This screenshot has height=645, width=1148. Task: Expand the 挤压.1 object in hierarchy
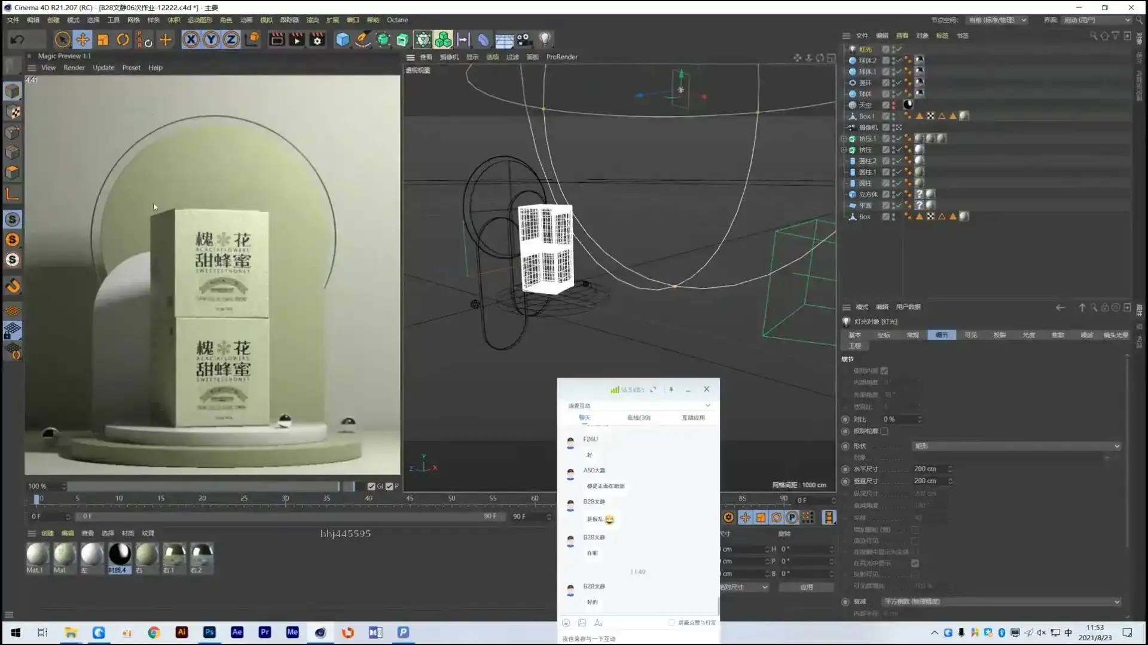coord(844,139)
